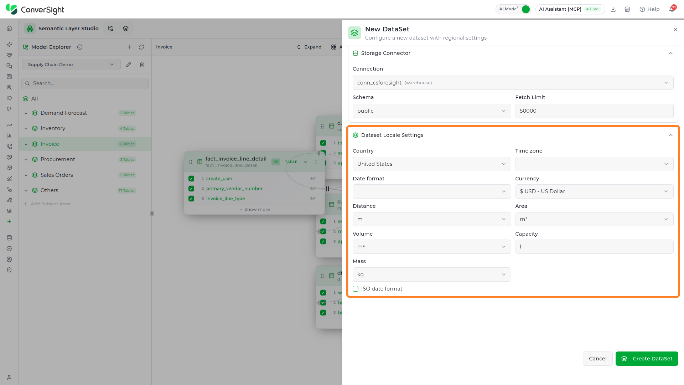Open the store icon in top bar
This screenshot has height=385, width=684.
(627, 9)
